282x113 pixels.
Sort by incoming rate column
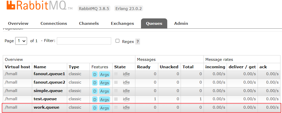(215, 67)
